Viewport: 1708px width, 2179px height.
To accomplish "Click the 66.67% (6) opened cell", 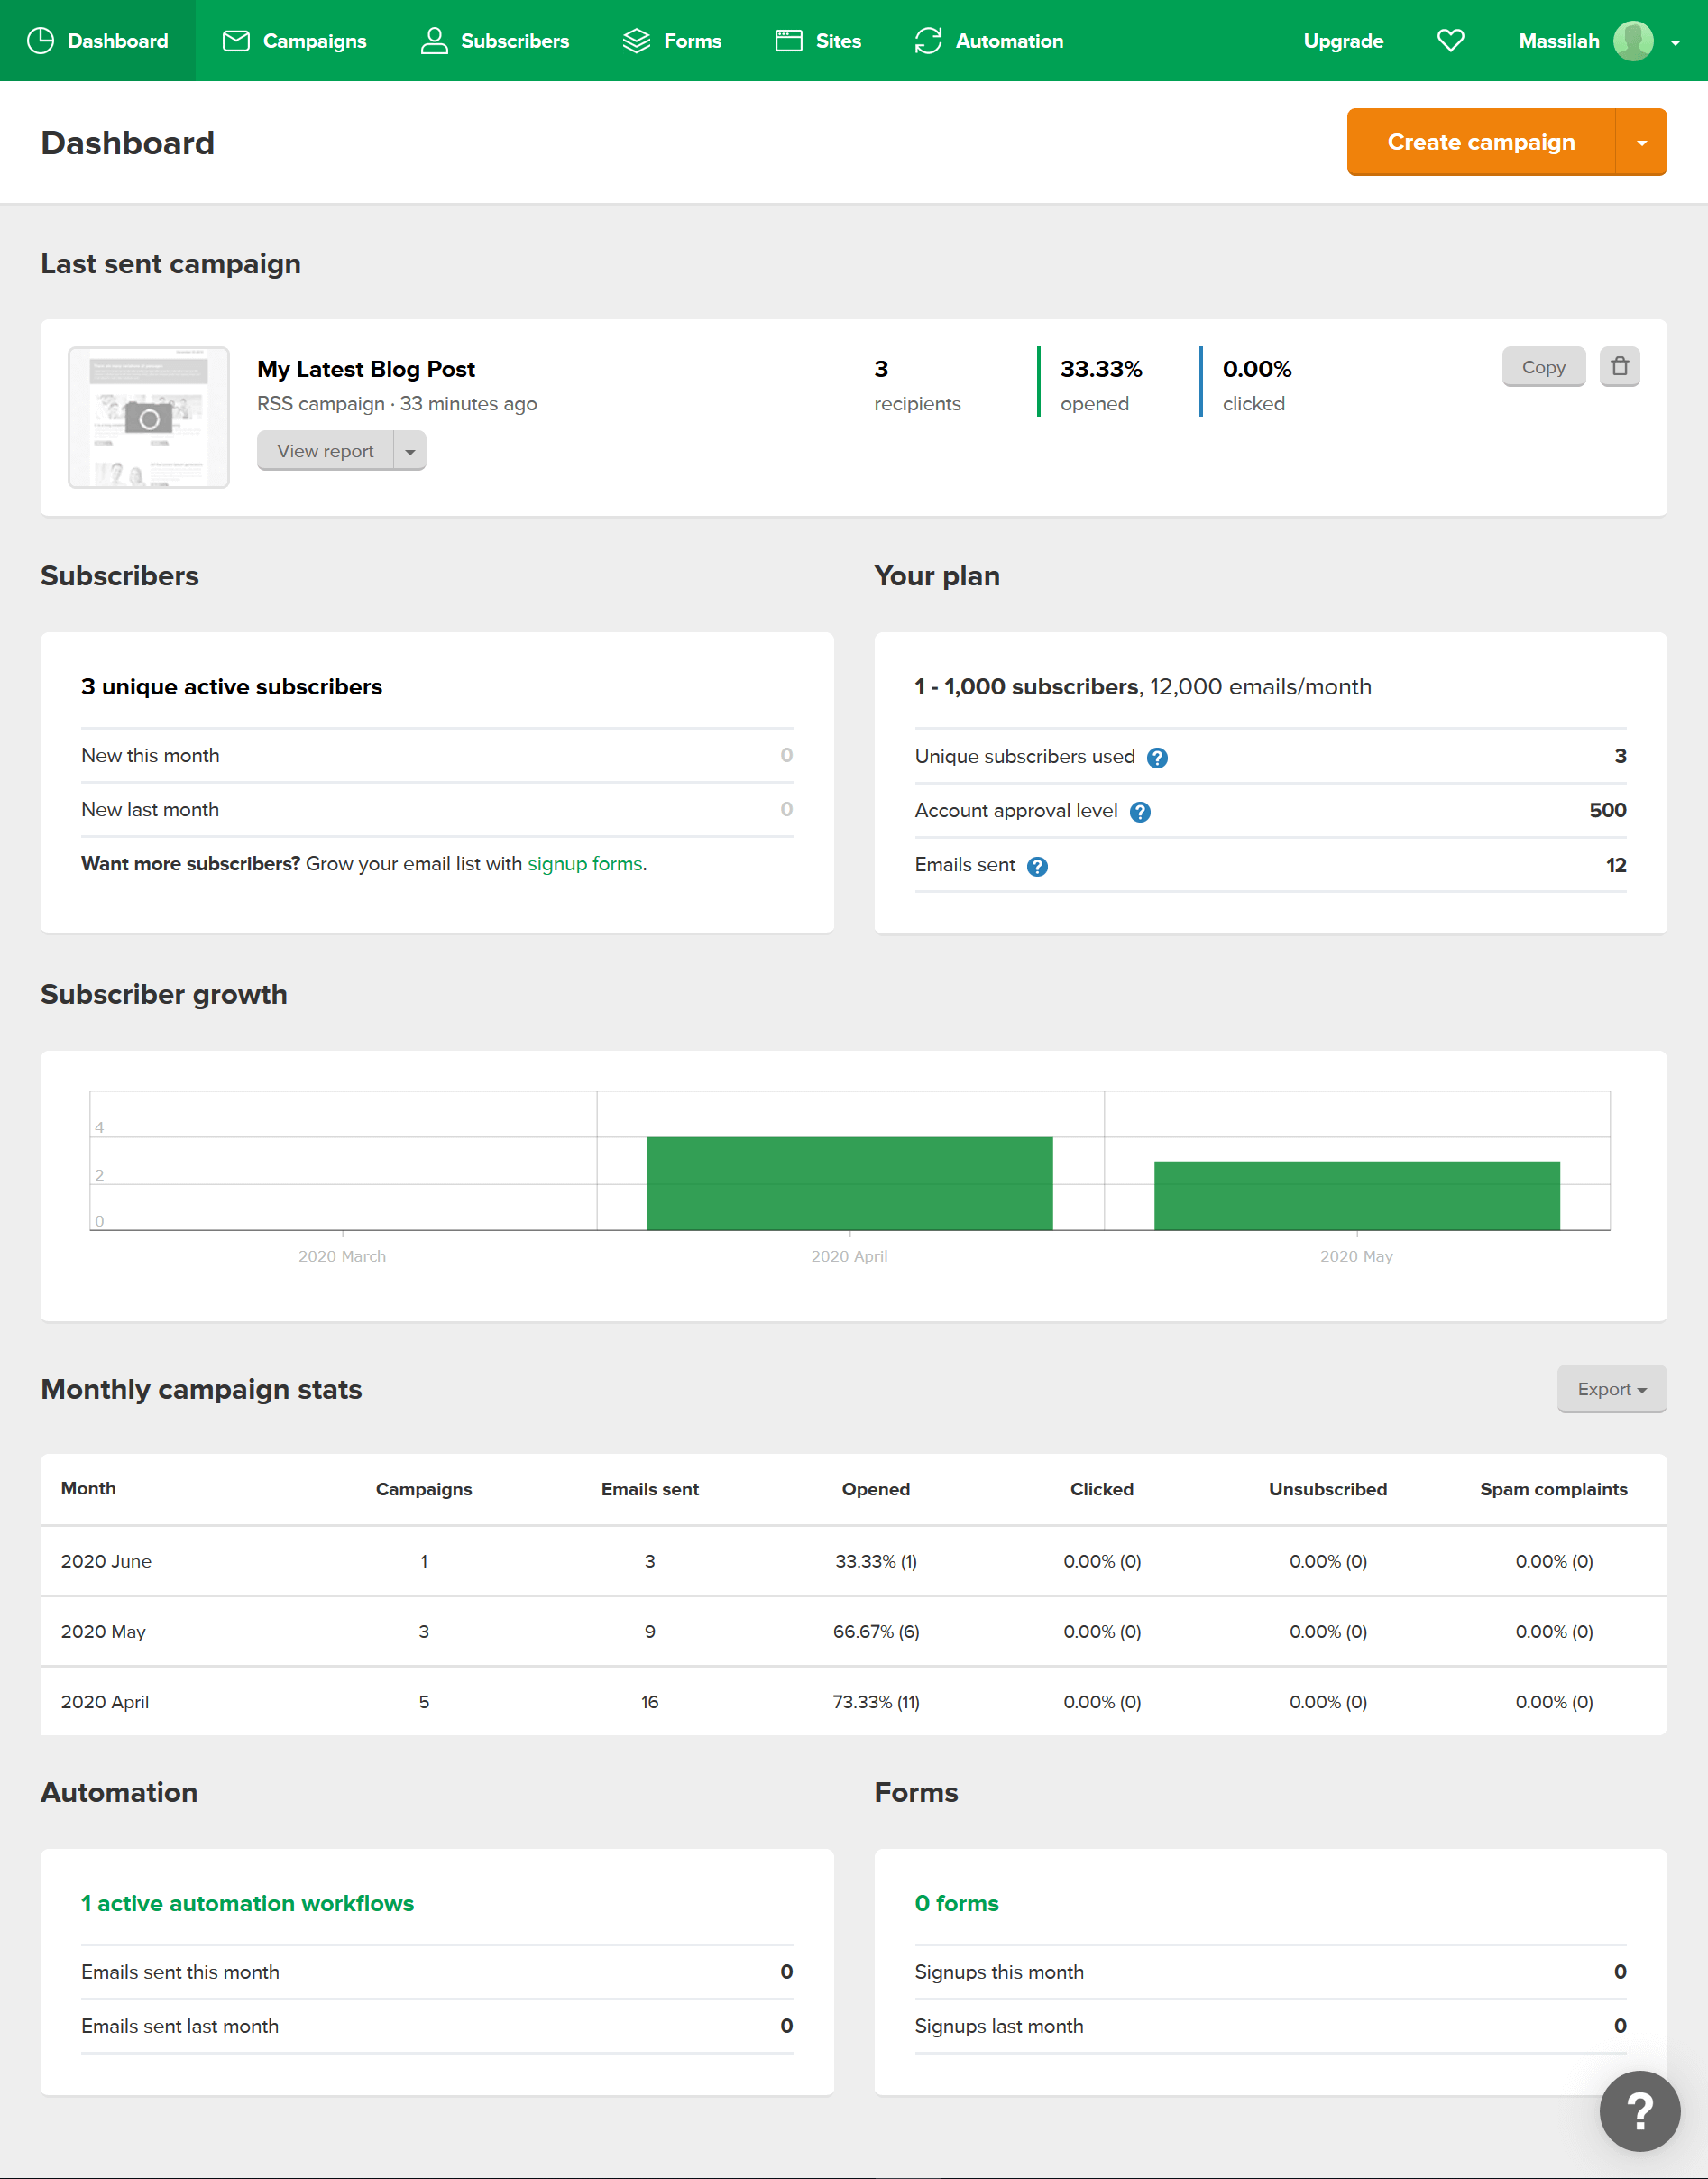I will [876, 1631].
